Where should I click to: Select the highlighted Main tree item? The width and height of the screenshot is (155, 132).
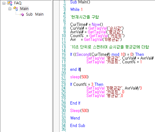pos(24,9)
